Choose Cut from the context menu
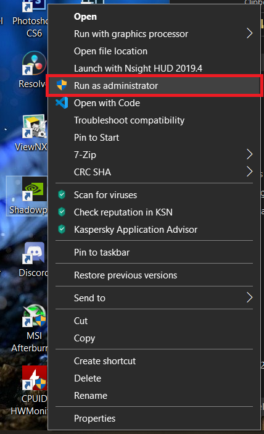The height and width of the screenshot is (434, 264). pos(154,321)
